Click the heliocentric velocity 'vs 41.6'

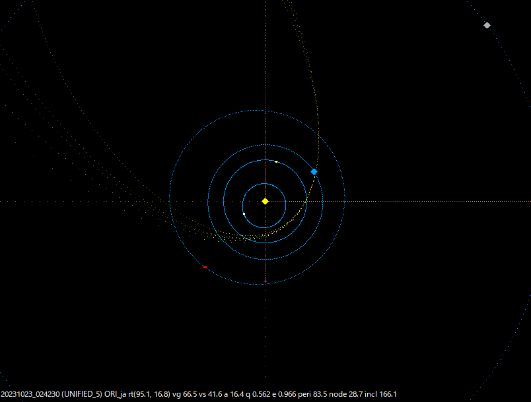point(210,394)
